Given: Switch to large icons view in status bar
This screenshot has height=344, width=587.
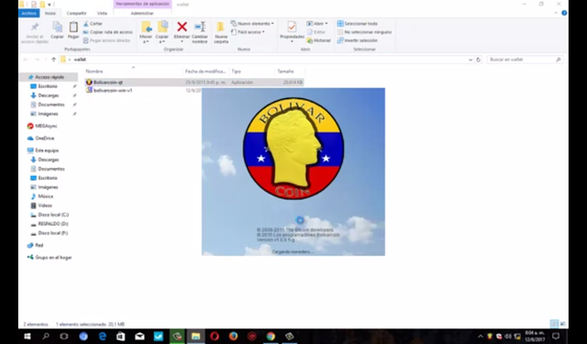Looking at the screenshot, I should point(562,324).
